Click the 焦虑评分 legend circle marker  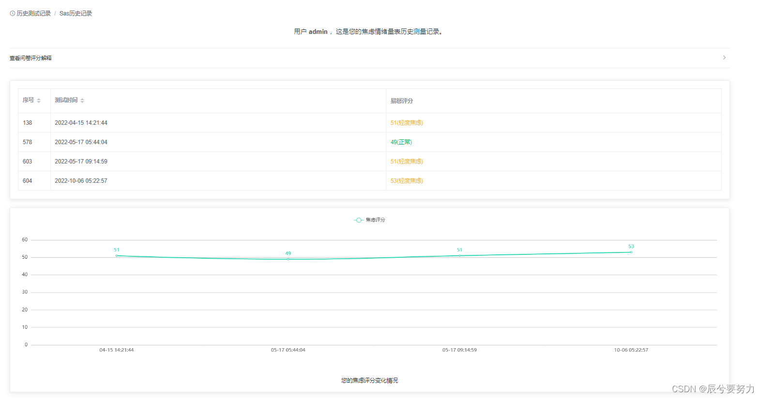(359, 220)
